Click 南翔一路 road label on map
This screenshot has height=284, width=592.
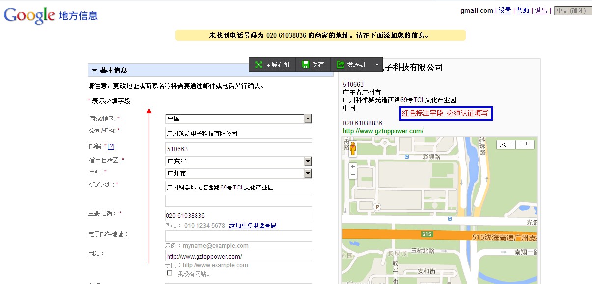pyautogui.click(x=526, y=252)
